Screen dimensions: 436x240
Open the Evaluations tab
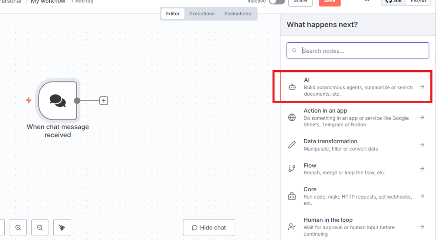pyautogui.click(x=238, y=14)
